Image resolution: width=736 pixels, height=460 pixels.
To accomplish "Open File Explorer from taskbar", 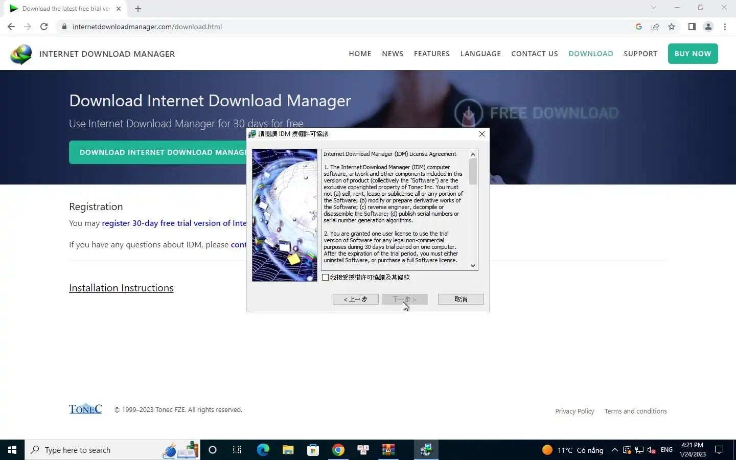I will 288,450.
